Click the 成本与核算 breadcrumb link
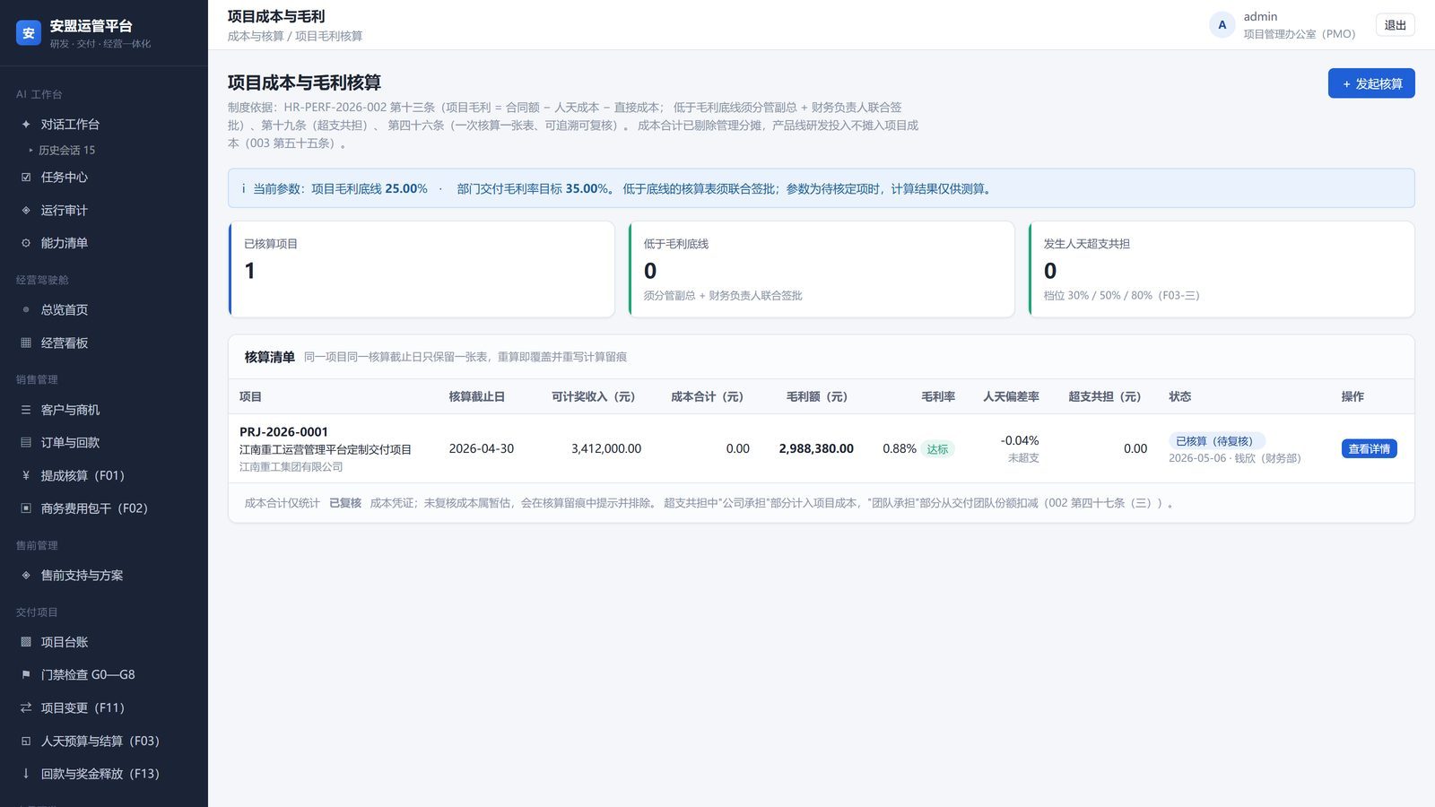This screenshot has height=807, width=1435. point(256,36)
